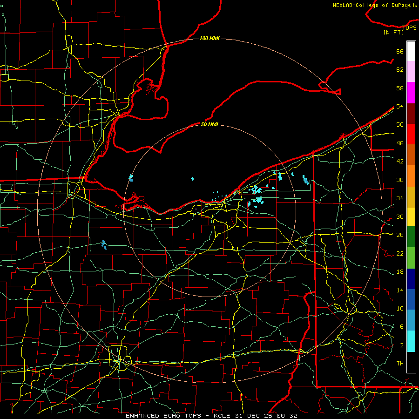This screenshot has width=419, height=419.
Task: Click the black TH swatch at the legend bottom
Action: tap(411, 362)
